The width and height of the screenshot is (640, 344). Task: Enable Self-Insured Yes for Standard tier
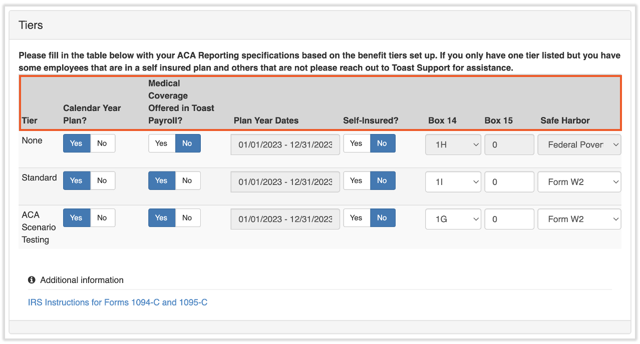tap(356, 180)
